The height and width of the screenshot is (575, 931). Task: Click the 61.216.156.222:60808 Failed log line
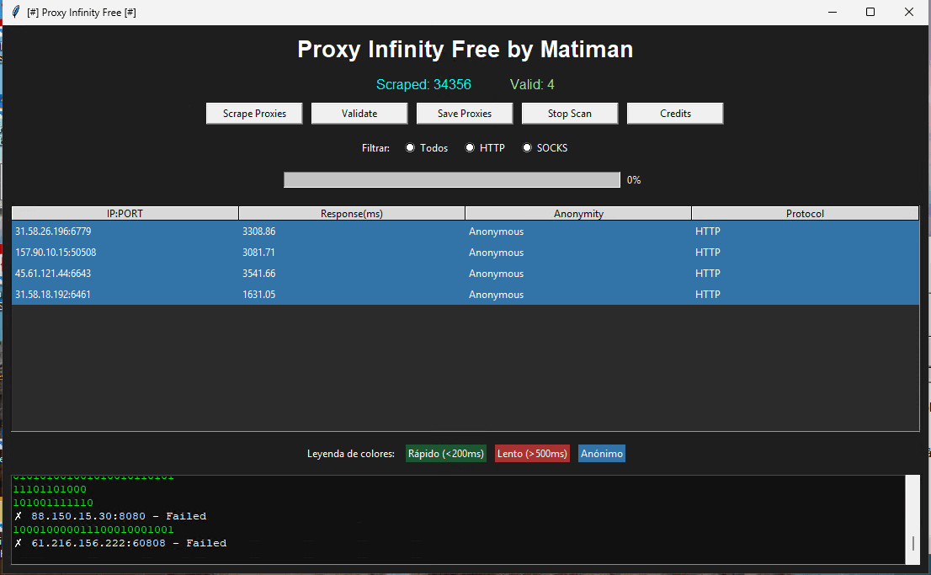tap(120, 543)
